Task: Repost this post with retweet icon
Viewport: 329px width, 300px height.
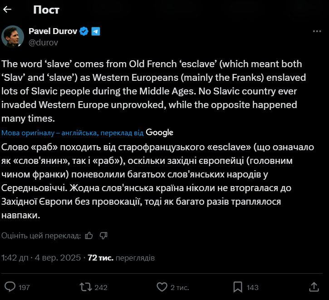Action: pyautogui.click(x=85, y=287)
